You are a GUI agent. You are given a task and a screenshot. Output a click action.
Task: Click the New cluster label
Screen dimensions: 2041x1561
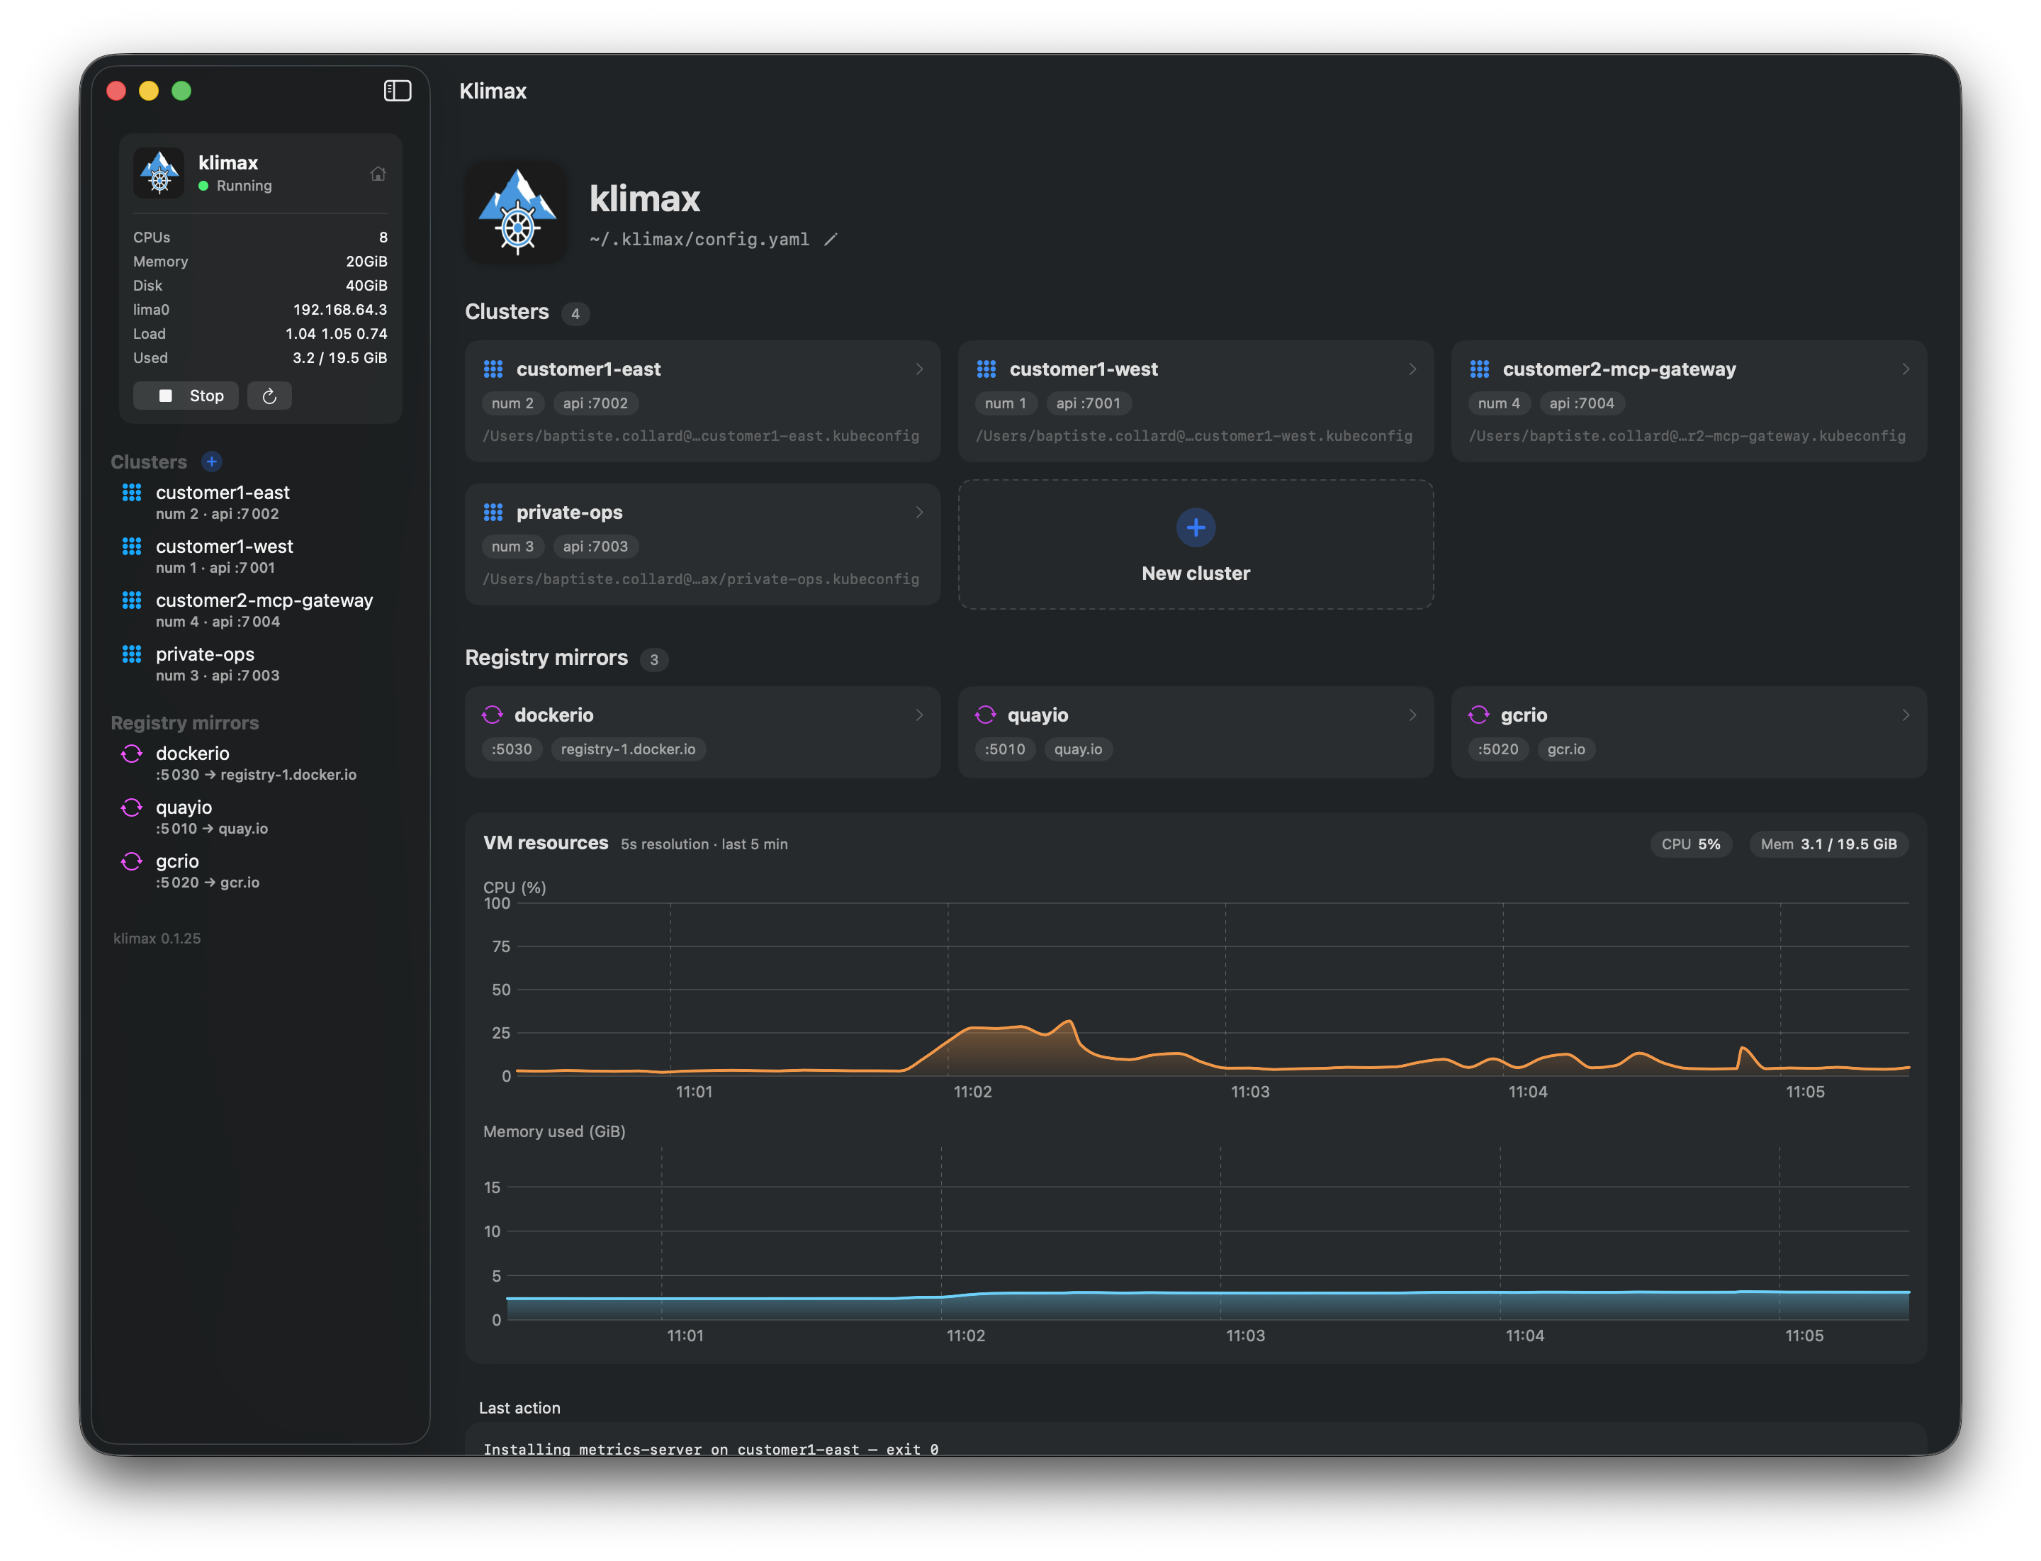(1196, 574)
